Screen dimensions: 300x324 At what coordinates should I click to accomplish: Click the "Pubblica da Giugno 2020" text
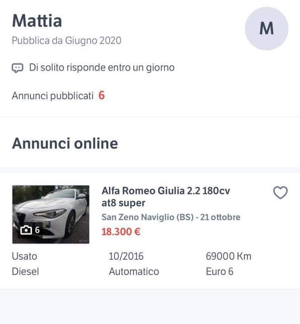pos(66,41)
